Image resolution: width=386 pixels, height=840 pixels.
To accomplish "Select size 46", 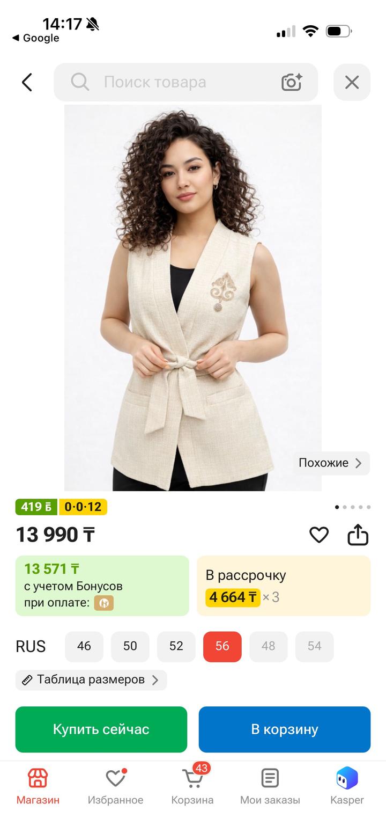I will point(84,646).
